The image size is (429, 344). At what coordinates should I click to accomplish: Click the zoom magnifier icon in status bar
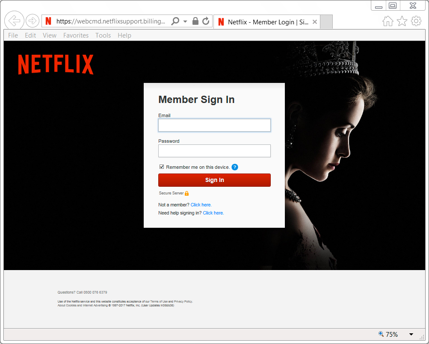pyautogui.click(x=381, y=334)
